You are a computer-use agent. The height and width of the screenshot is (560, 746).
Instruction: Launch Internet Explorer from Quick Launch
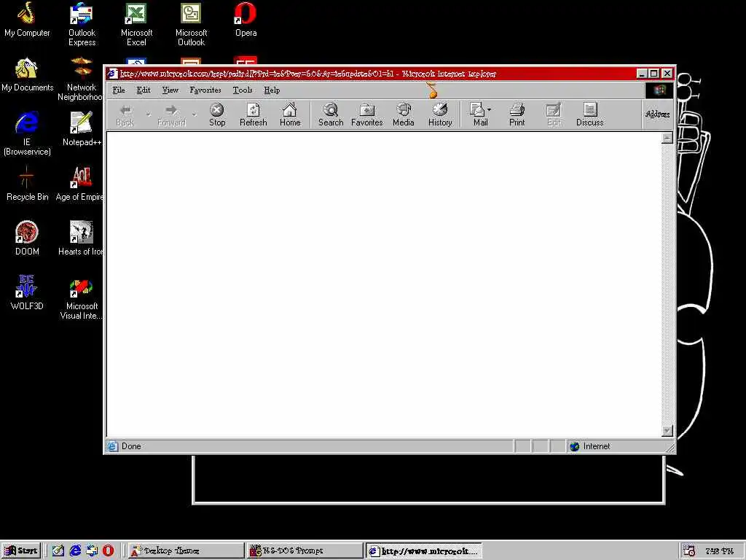75,551
